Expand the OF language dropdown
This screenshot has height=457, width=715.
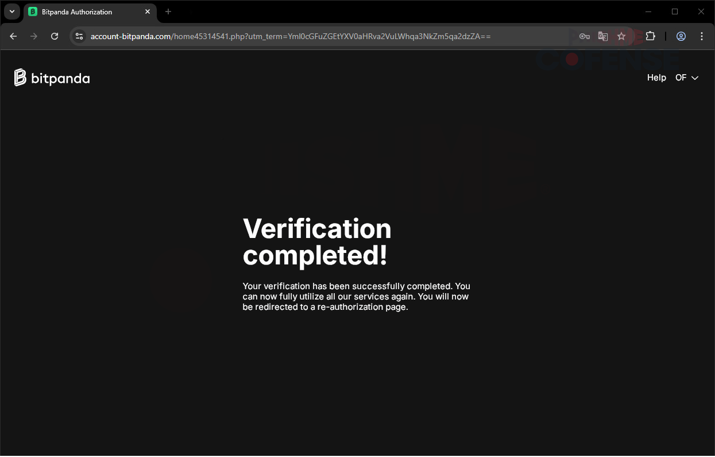pos(687,78)
